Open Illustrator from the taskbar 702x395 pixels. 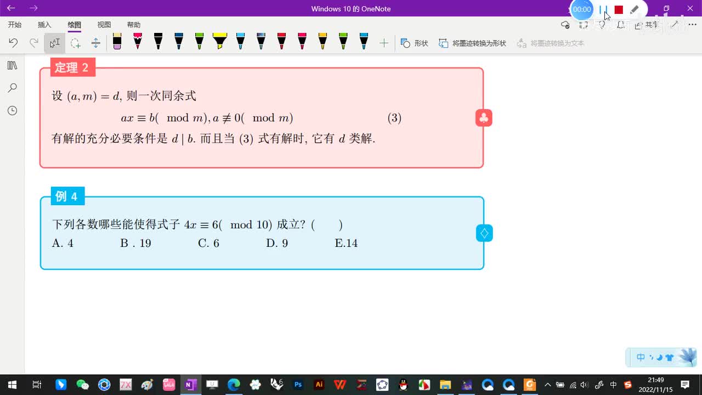point(319,385)
